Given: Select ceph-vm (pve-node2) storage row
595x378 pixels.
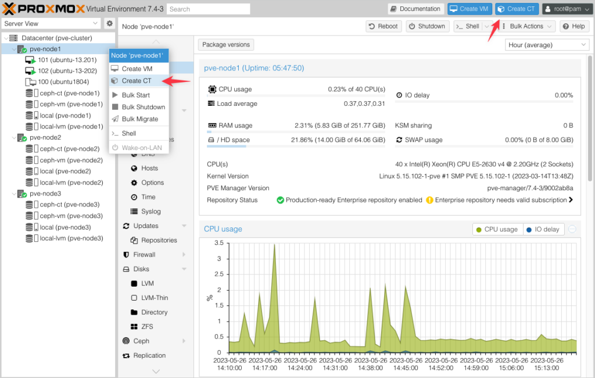Looking at the screenshot, I should coord(58,161).
